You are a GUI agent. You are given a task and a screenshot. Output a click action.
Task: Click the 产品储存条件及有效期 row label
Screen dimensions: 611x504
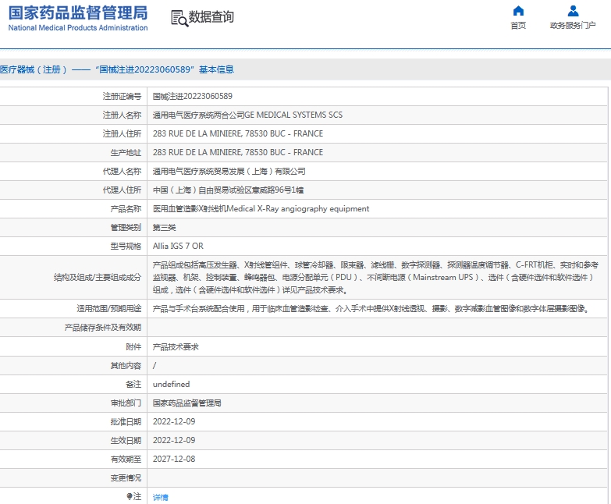[103, 328]
